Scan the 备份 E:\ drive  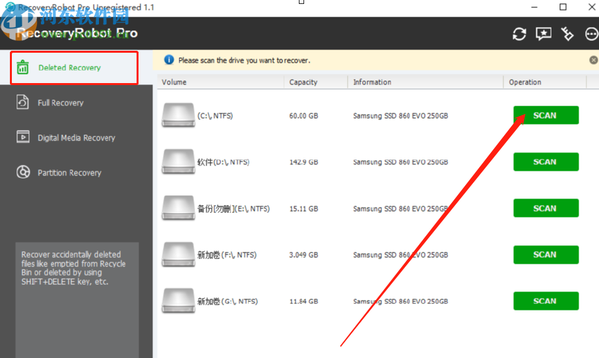click(x=546, y=208)
